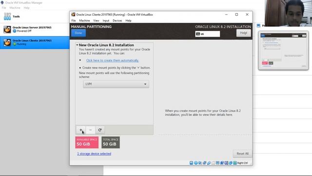The image size is (312, 176).
Task: Close the Oracle Linux Cliente VM window
Action: click(247, 14)
